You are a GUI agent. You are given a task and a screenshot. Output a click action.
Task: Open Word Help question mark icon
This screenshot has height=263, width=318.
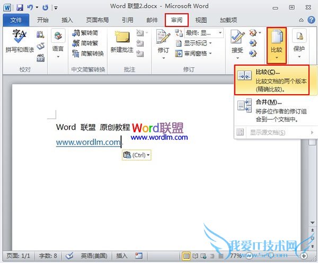pos(311,20)
